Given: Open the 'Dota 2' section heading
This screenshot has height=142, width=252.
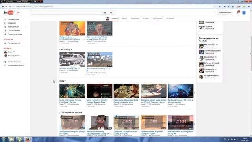Looking at the screenshot, I should (x=63, y=81).
